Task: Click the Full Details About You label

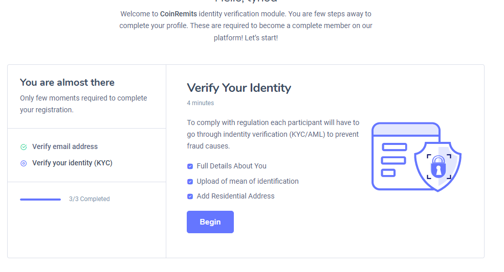Action: pos(231,166)
